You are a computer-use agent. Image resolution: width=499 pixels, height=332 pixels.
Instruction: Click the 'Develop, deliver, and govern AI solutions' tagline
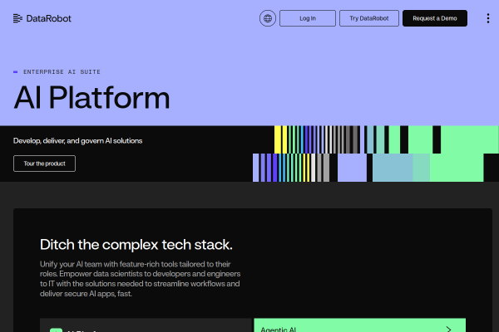[x=77, y=140]
